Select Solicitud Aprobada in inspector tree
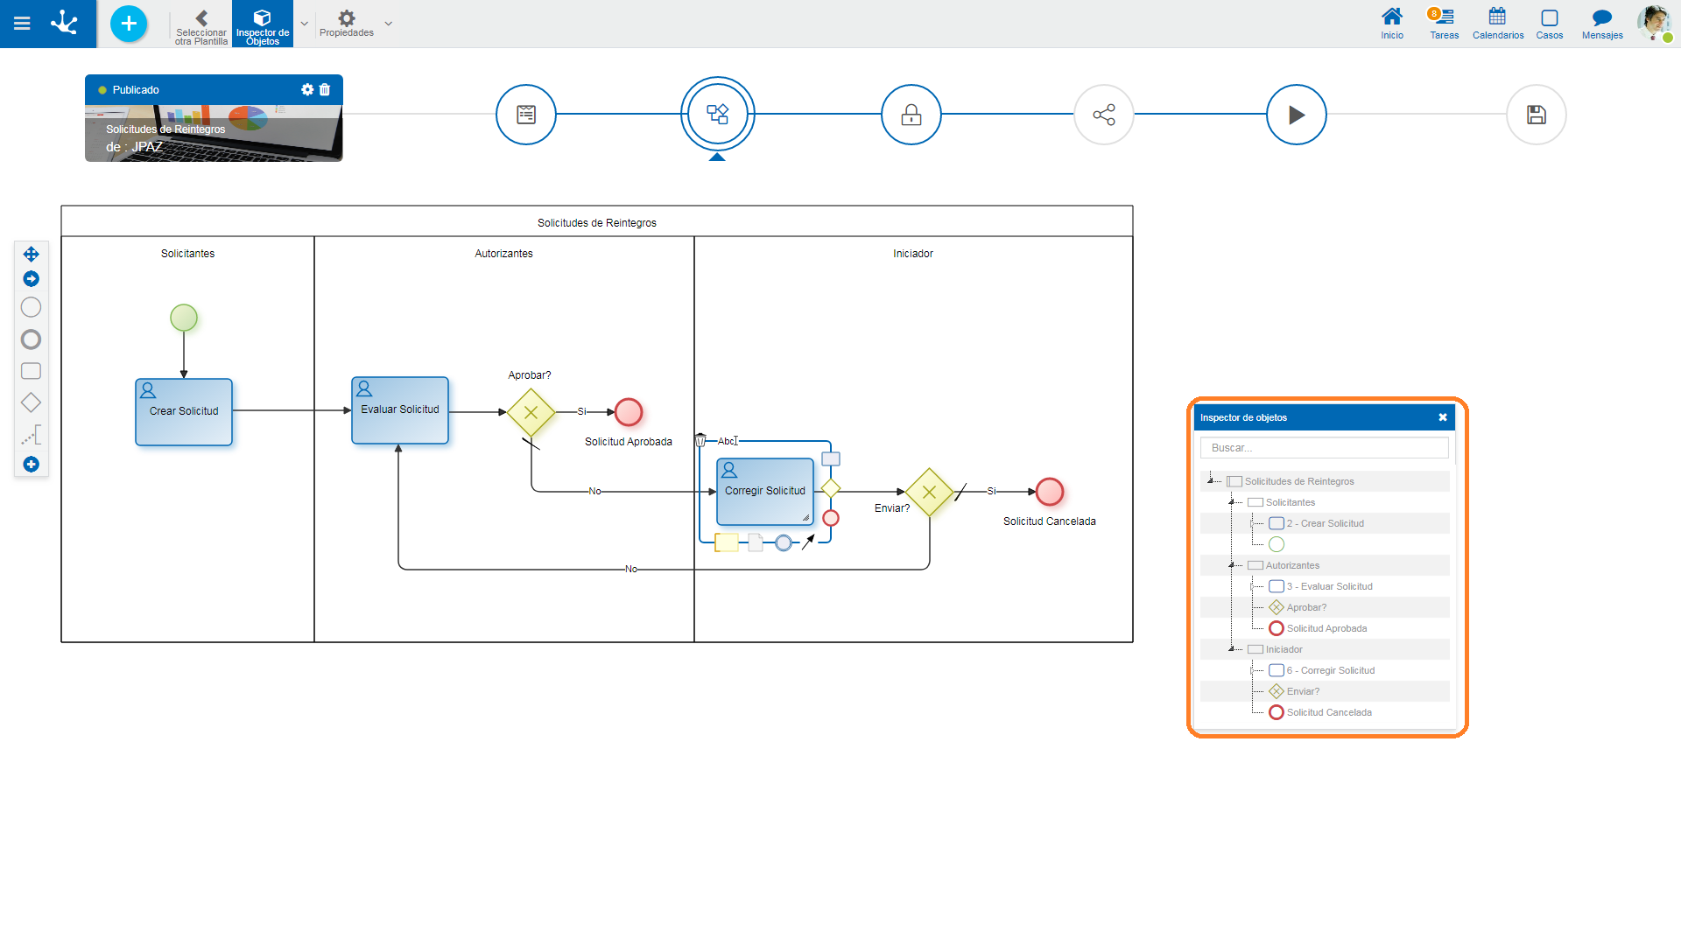1681x945 pixels. (1325, 628)
